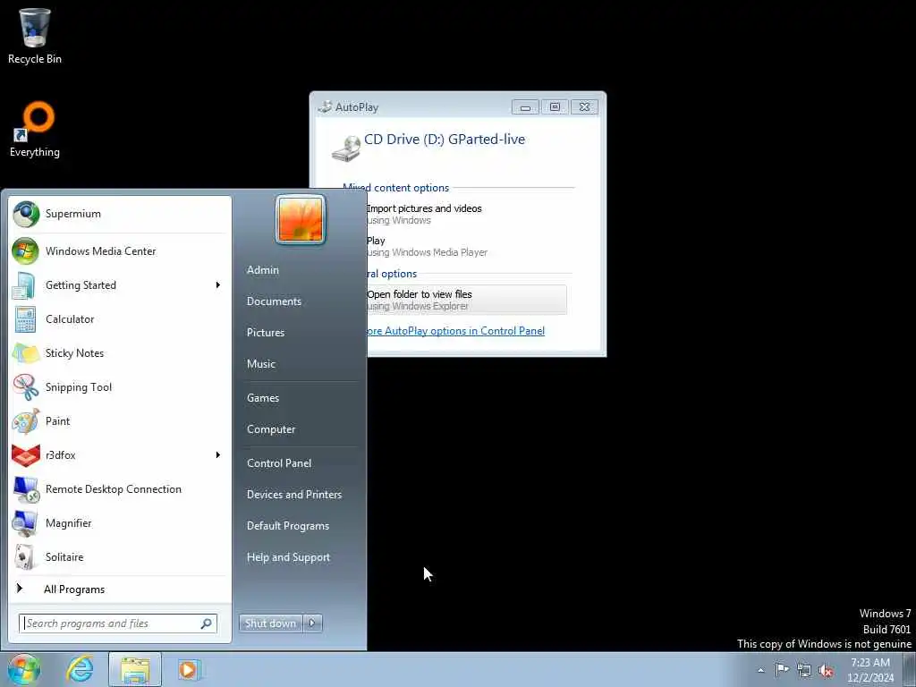Launch Snipping Tool scissors icon

pyautogui.click(x=26, y=387)
